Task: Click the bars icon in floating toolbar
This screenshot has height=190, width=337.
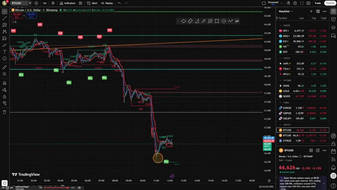Action: (x=237, y=21)
